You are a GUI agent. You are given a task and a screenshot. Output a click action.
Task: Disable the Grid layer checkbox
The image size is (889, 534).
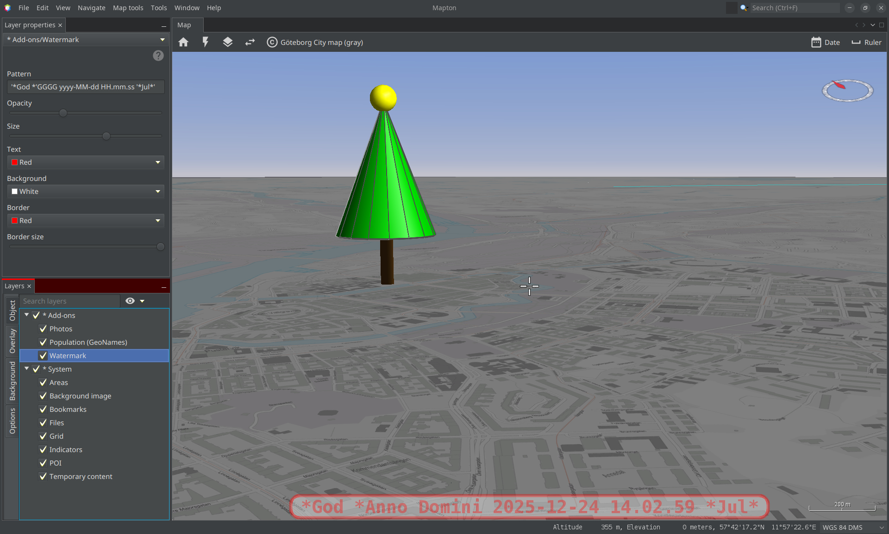tap(43, 436)
